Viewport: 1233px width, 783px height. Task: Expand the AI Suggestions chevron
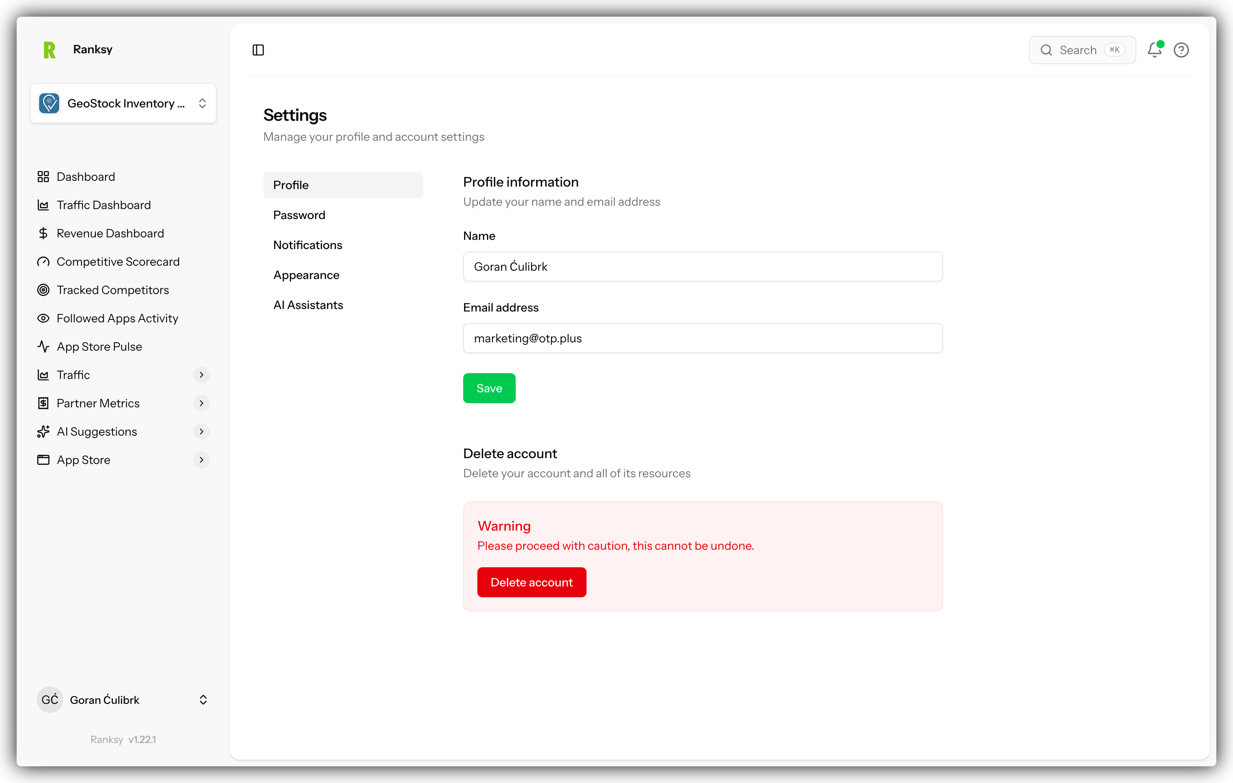click(202, 432)
